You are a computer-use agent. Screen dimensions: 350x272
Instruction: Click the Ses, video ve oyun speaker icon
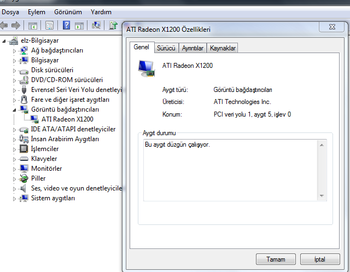(x=24, y=188)
